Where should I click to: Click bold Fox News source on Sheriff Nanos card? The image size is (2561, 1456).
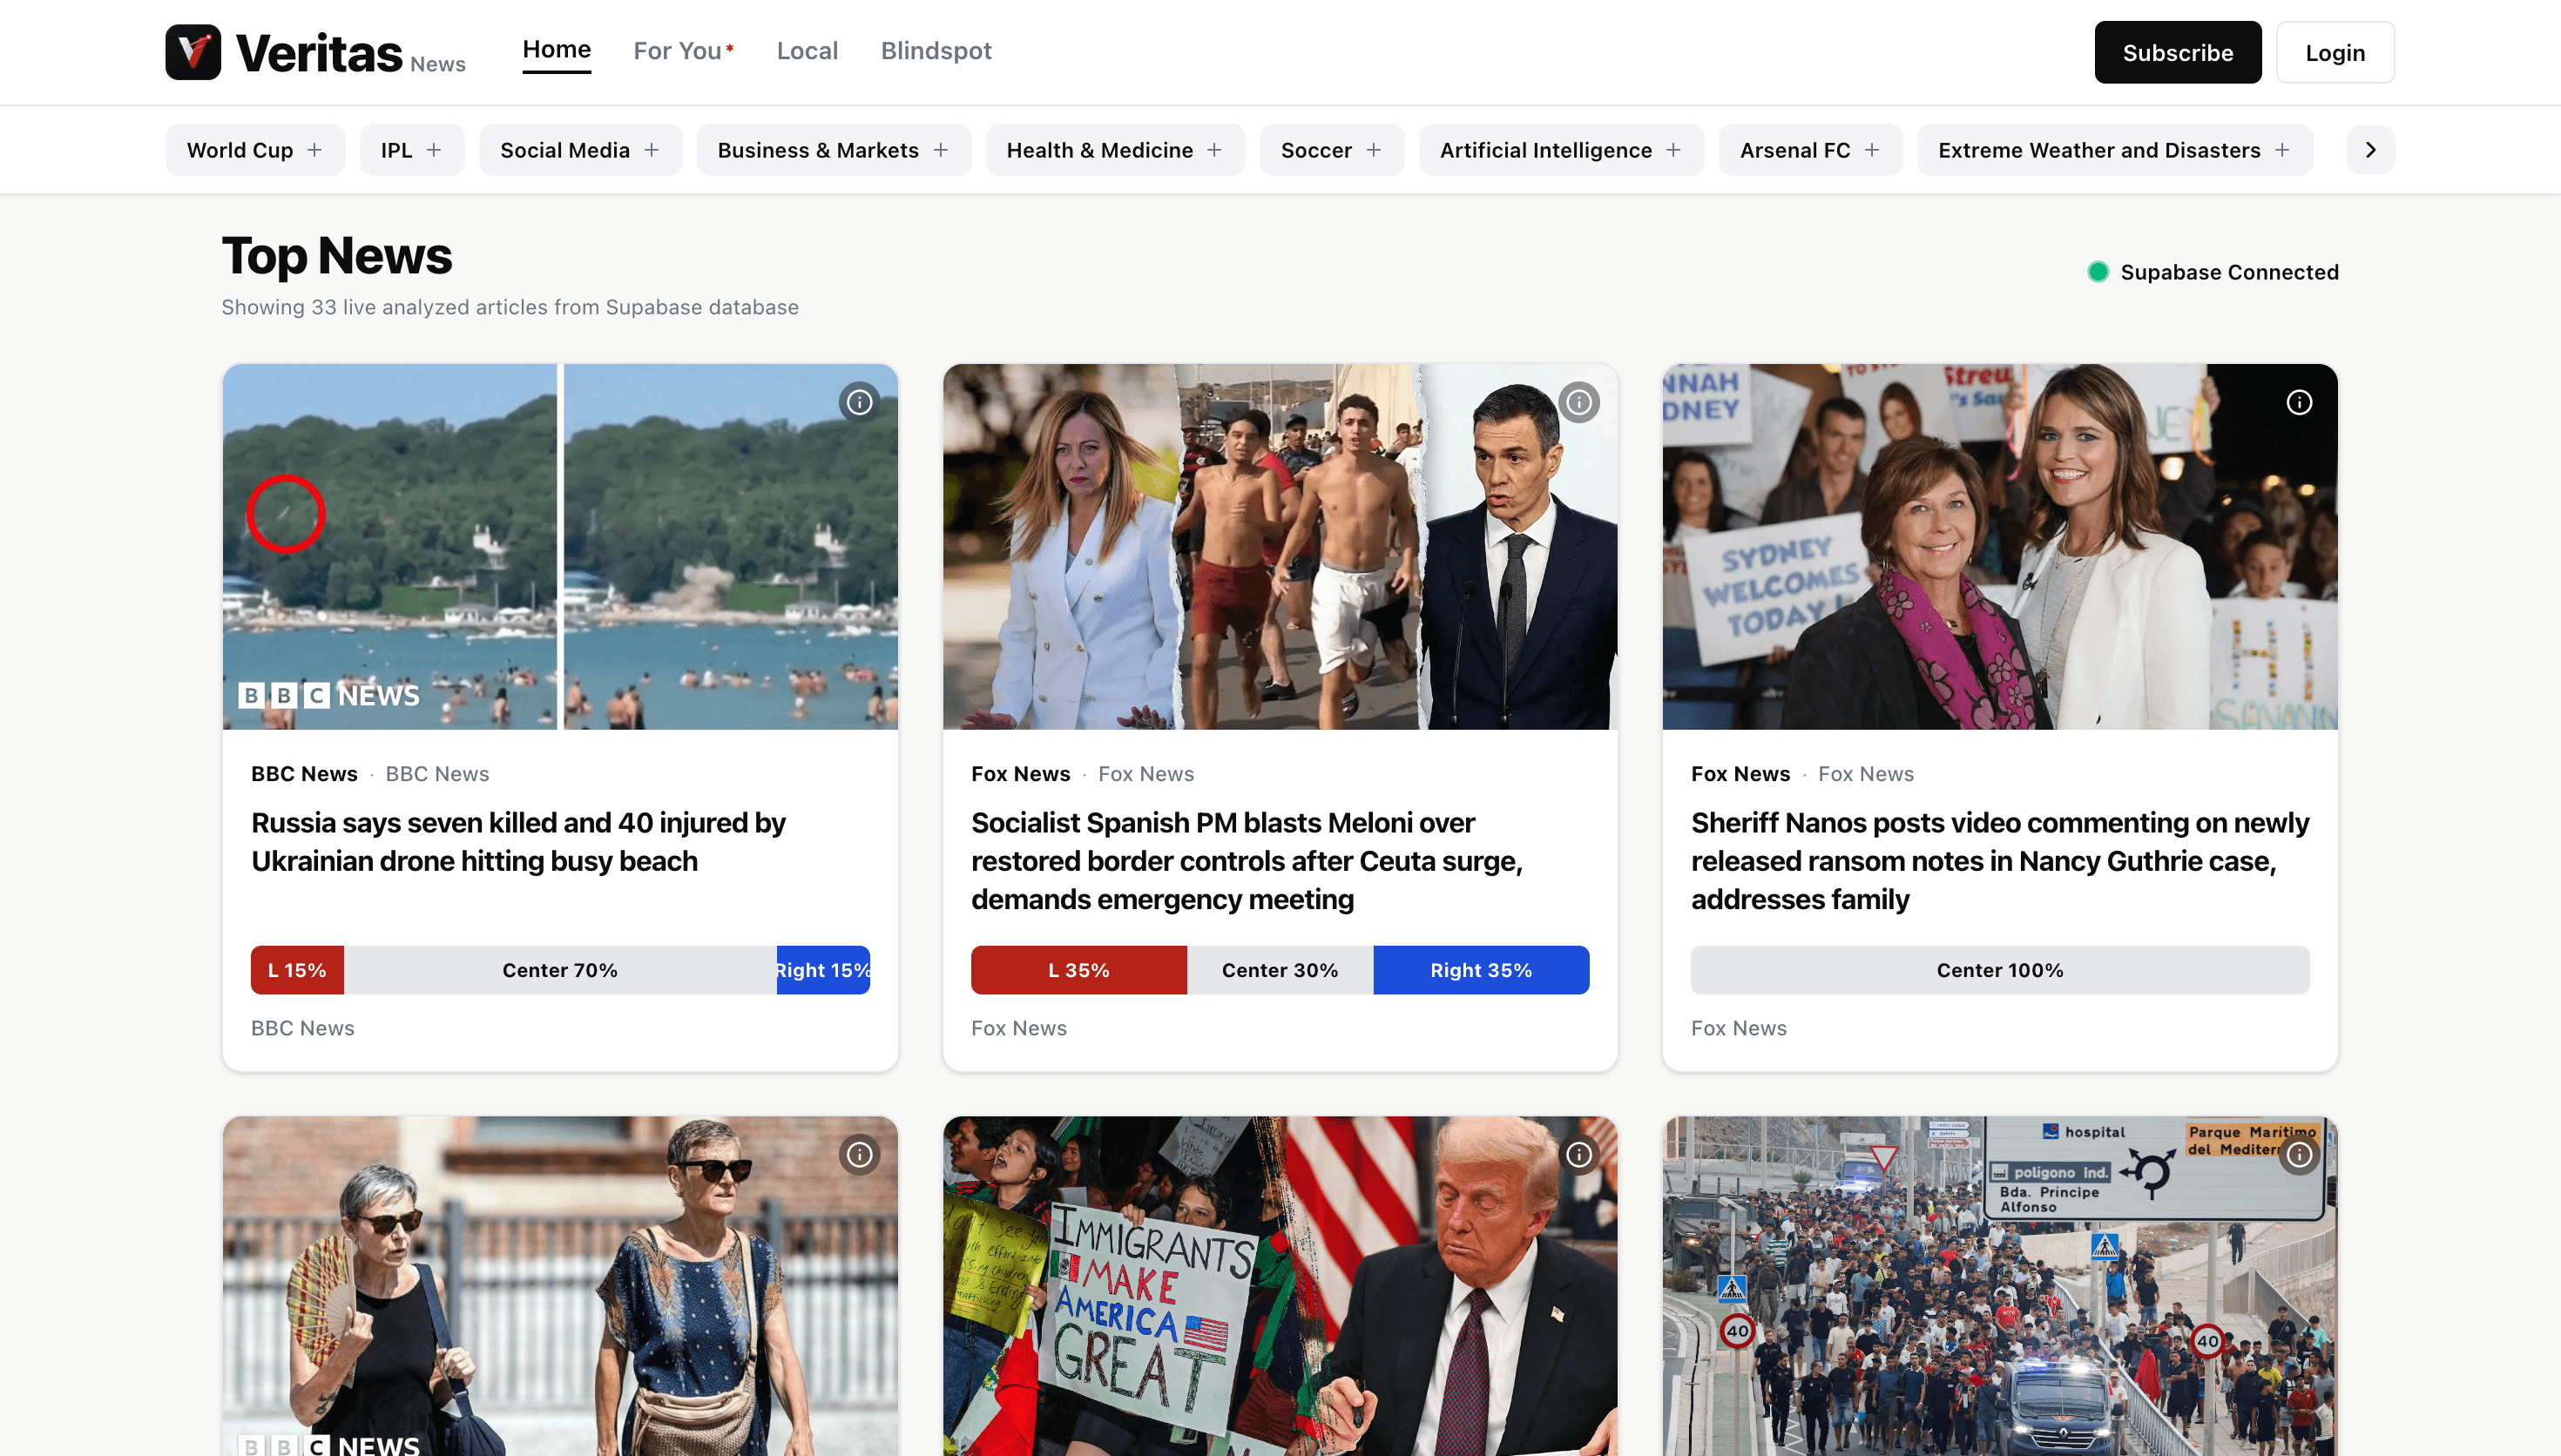click(x=1740, y=774)
